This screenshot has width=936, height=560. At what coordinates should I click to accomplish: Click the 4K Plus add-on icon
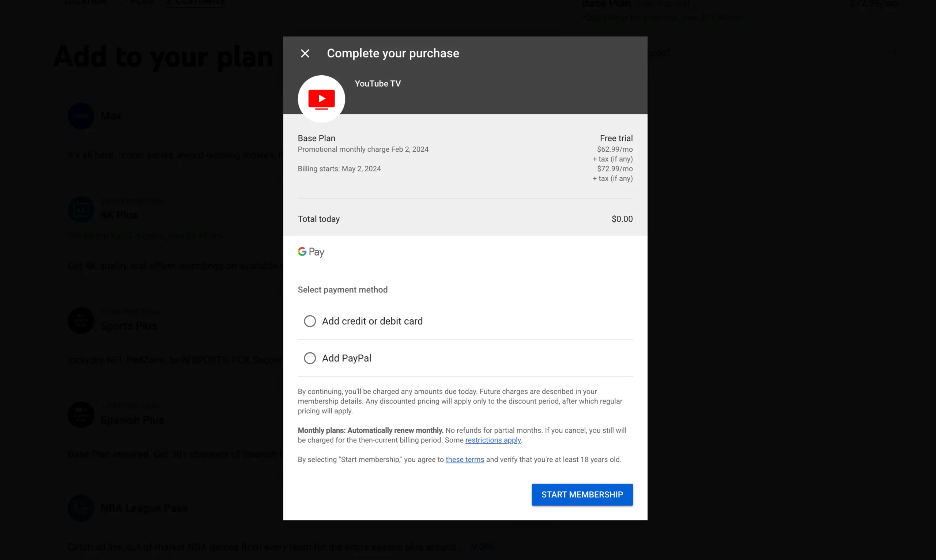coord(81,209)
